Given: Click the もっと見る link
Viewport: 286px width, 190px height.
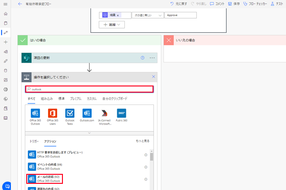Looking at the screenshot, I should (x=143, y=141).
